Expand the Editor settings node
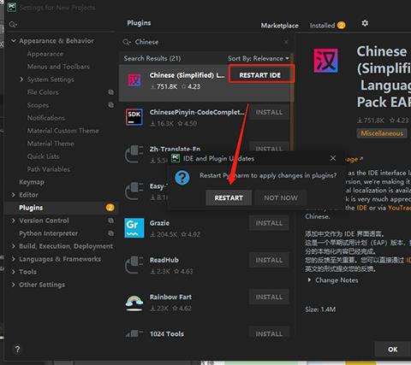 coord(14,195)
